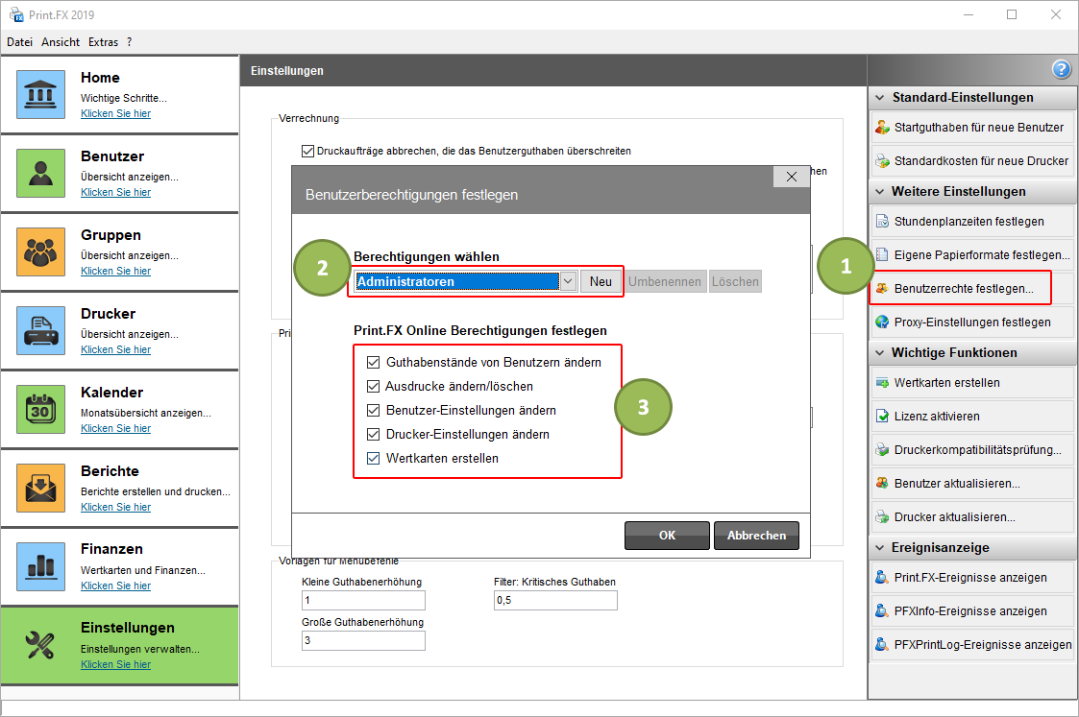Screen dimensions: 1079x717
Task: Click the Lizenz aktivieren checkmark icon
Action: tap(882, 417)
